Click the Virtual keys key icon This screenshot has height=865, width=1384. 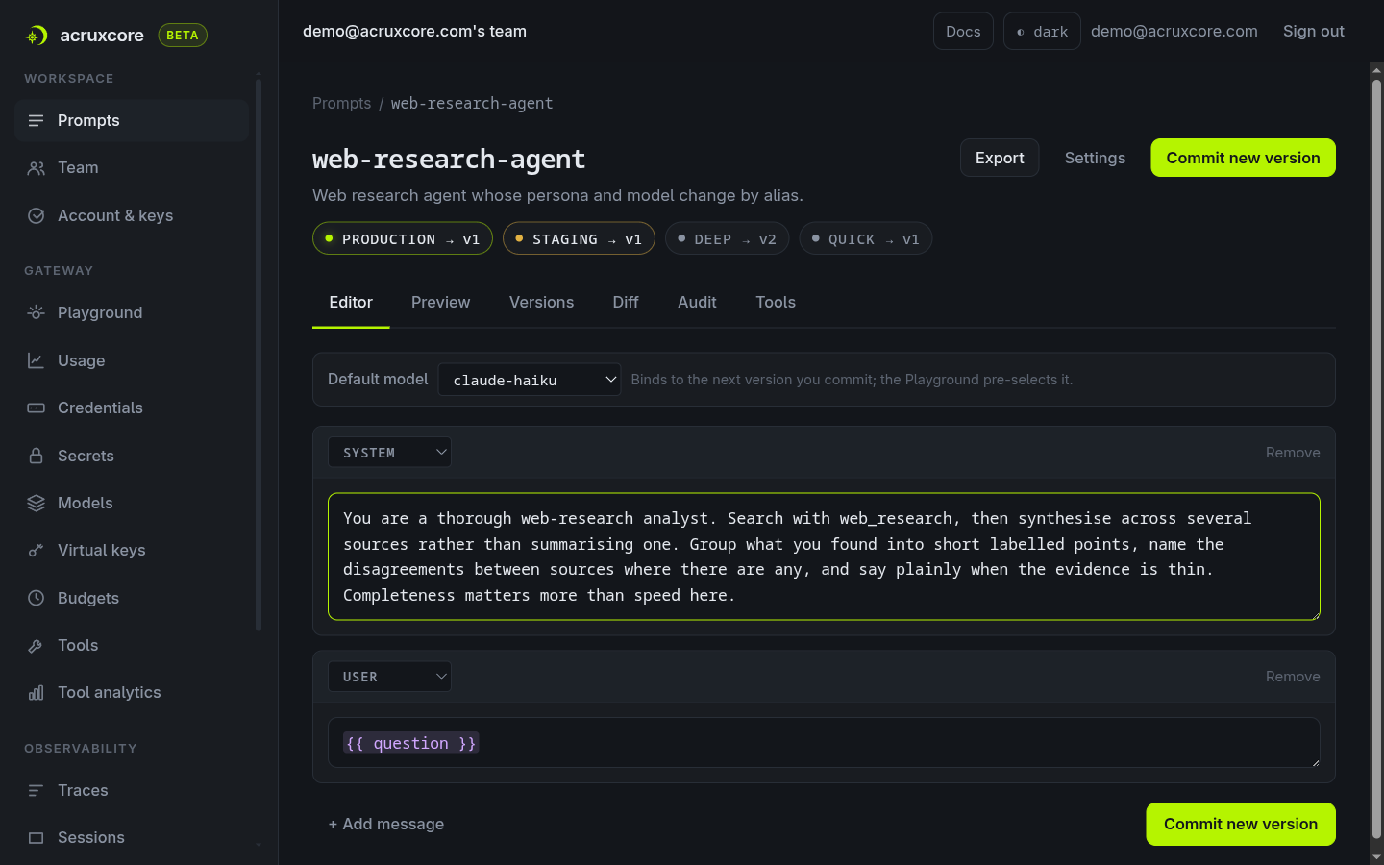[36, 550]
